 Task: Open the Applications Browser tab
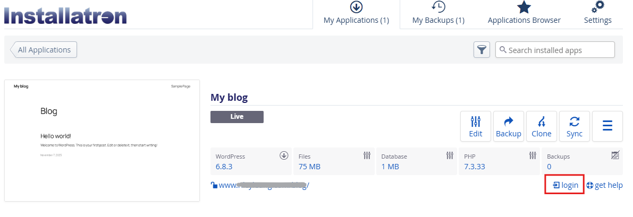(x=524, y=14)
